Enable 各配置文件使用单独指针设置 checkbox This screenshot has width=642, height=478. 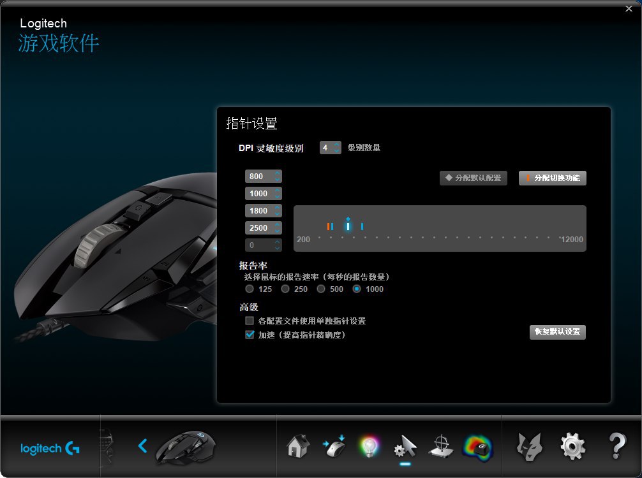[x=250, y=321]
